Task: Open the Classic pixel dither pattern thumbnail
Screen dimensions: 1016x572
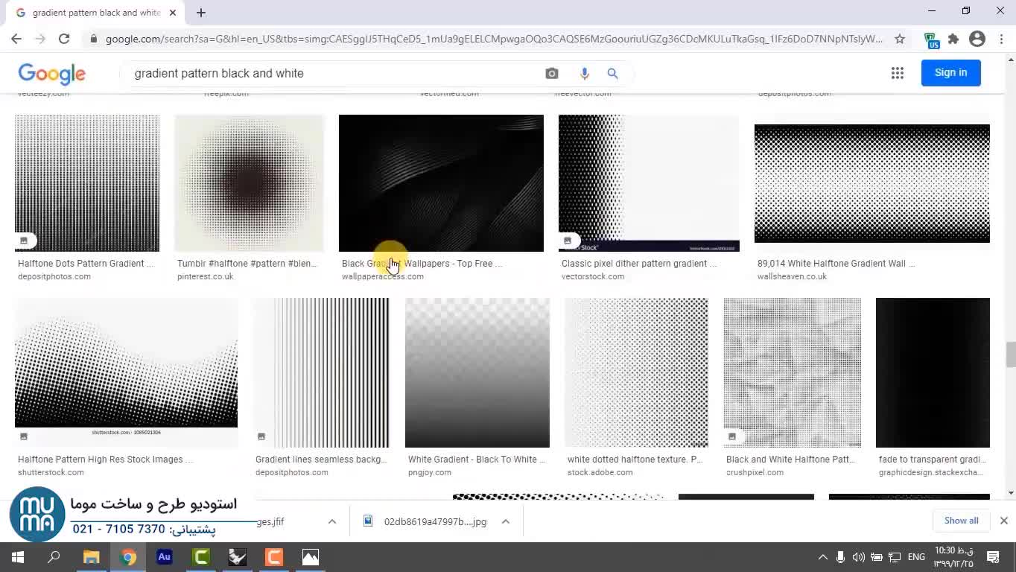Action: coord(648,183)
